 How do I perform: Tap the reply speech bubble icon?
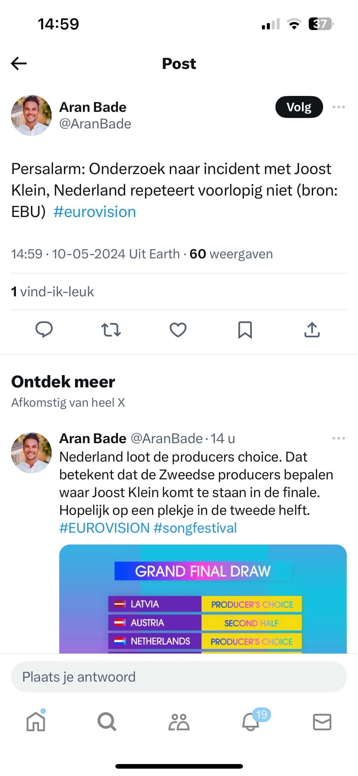(x=44, y=330)
